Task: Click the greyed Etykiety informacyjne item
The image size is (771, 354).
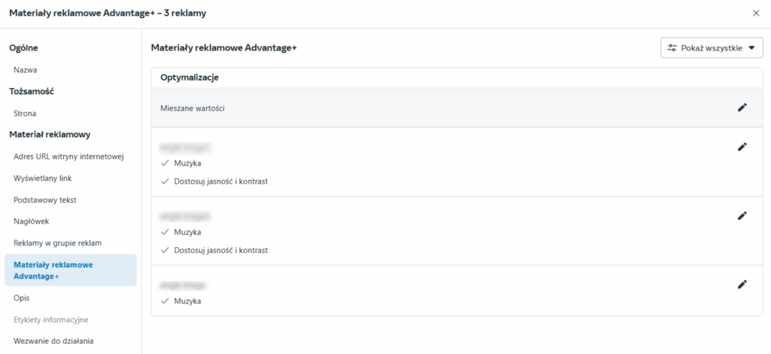Action: 51,319
